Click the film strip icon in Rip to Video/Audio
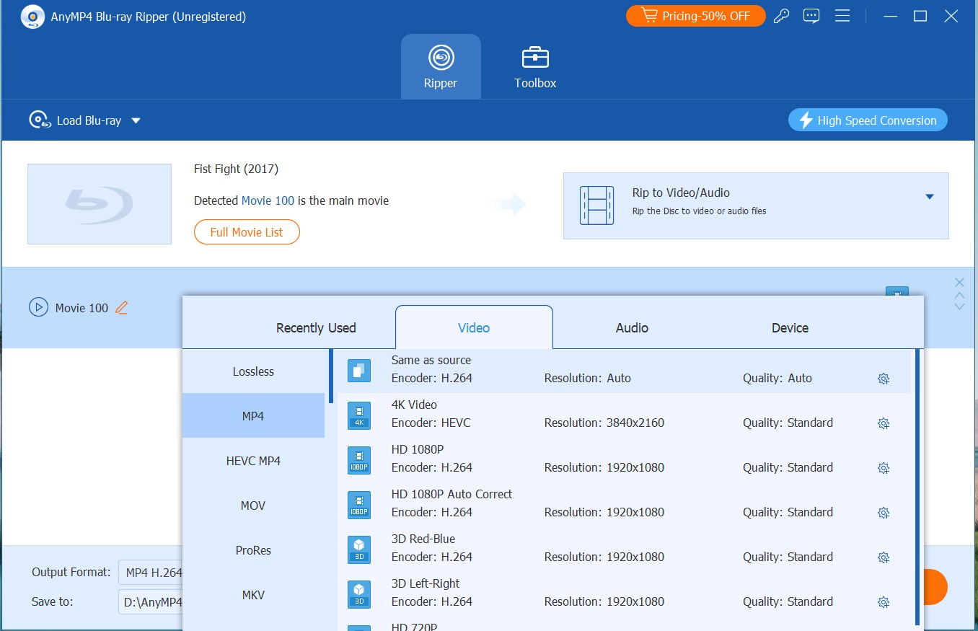Screen dimensions: 978x631 pyautogui.click(x=596, y=205)
